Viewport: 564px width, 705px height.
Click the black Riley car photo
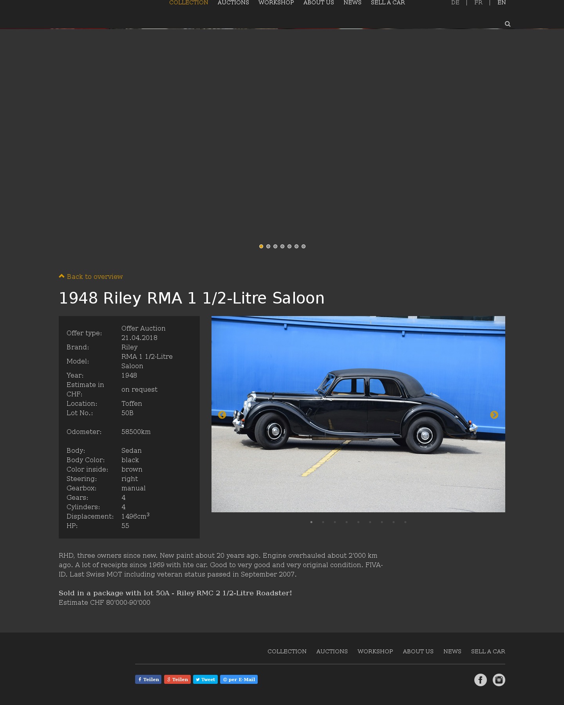click(x=358, y=414)
